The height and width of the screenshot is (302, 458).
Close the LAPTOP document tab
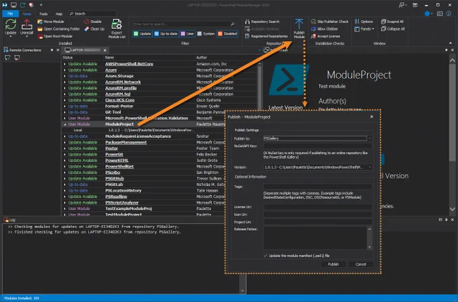click(x=105, y=50)
